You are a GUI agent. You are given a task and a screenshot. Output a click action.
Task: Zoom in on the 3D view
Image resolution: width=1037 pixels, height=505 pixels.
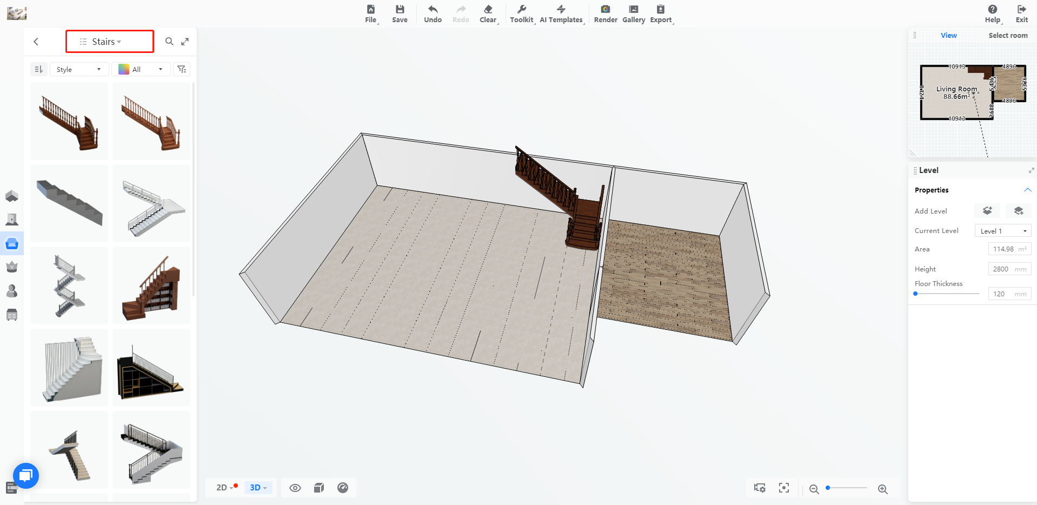tap(883, 489)
